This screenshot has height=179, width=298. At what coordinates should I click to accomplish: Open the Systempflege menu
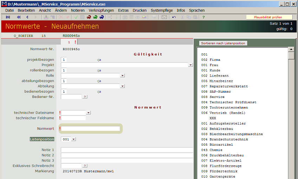162,11
